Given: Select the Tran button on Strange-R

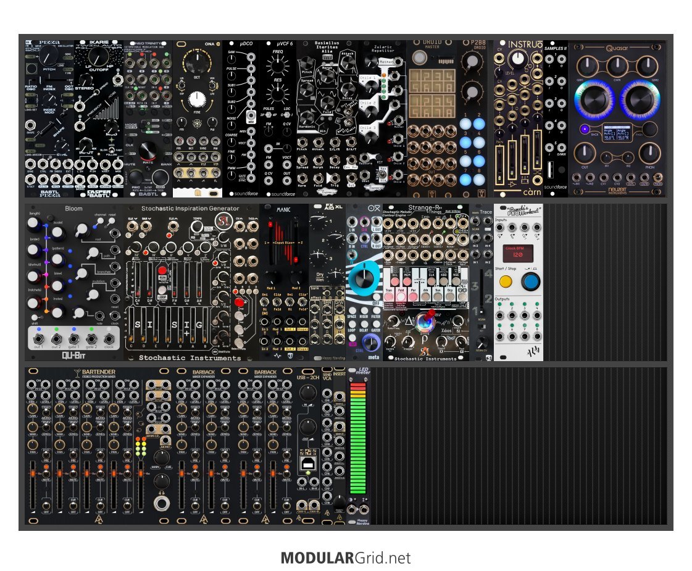Looking at the screenshot, I should [389, 295].
